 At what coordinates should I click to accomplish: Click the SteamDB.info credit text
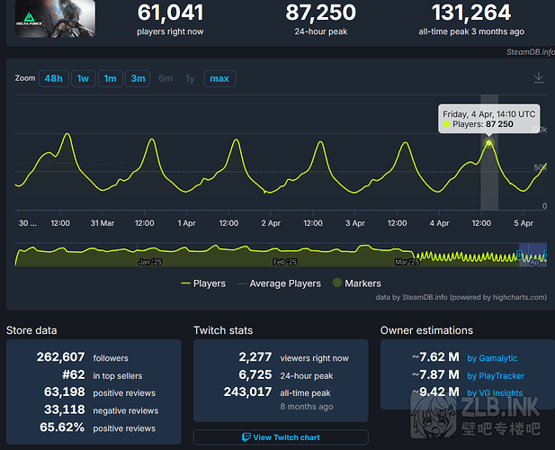(x=530, y=52)
